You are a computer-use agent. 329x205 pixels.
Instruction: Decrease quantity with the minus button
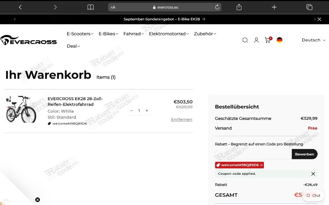(x=131, y=111)
